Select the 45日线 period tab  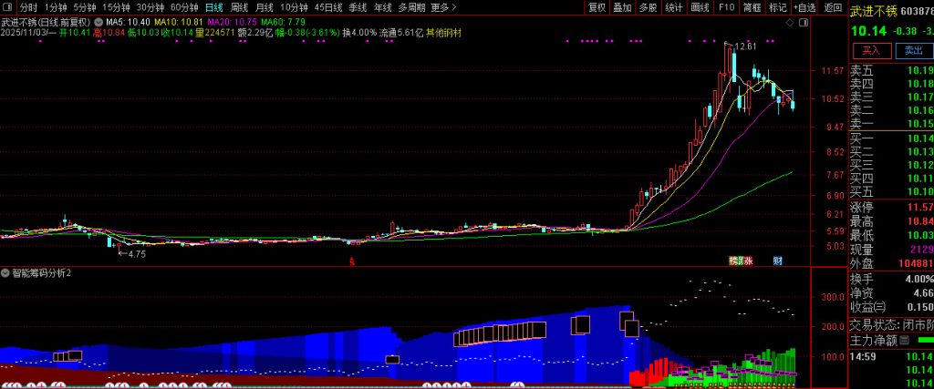point(328,7)
